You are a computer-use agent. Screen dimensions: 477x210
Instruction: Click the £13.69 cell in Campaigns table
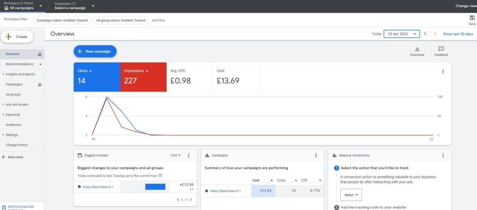(264, 191)
